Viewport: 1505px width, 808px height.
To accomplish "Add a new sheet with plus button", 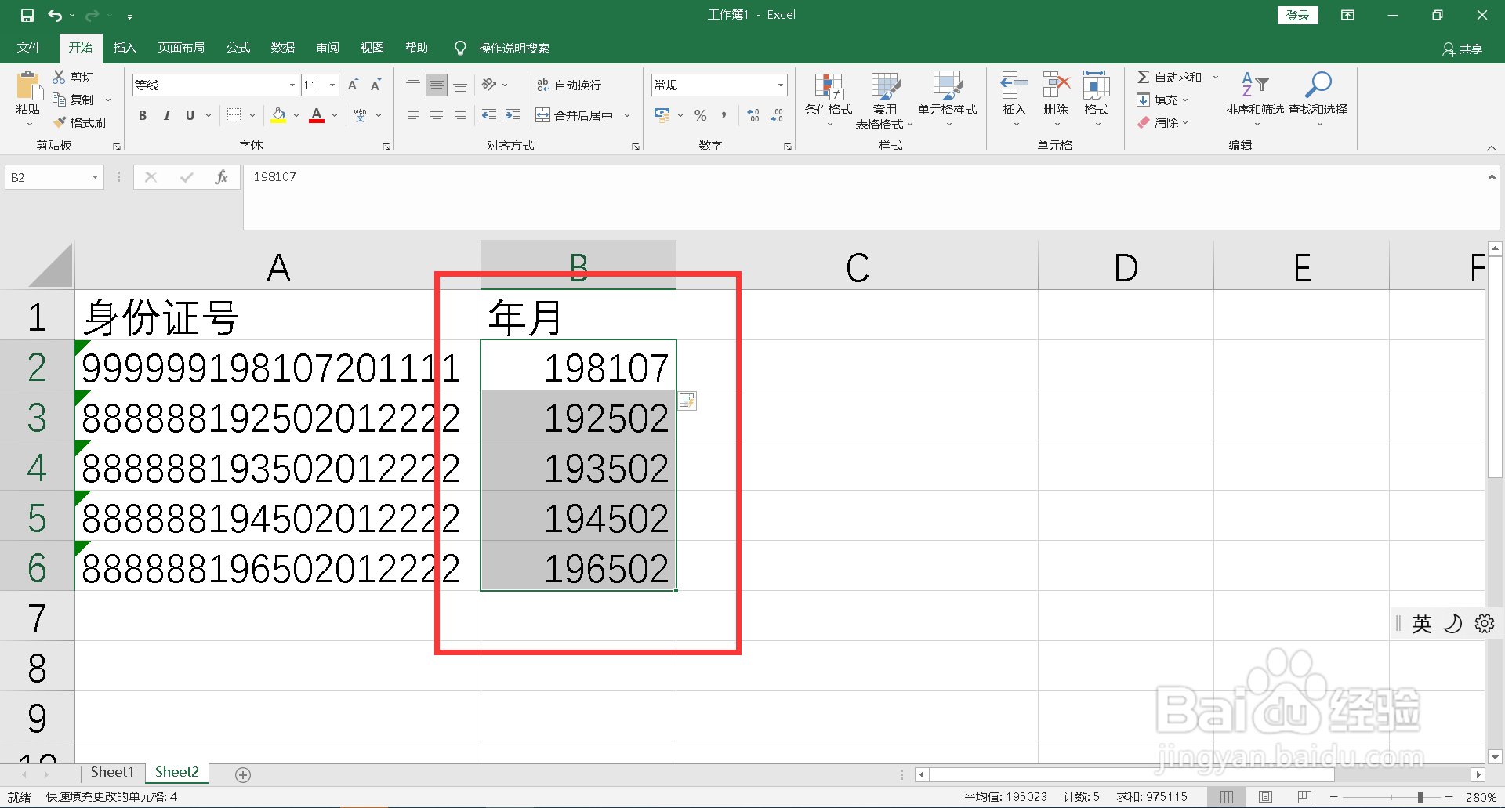I will coord(243,774).
